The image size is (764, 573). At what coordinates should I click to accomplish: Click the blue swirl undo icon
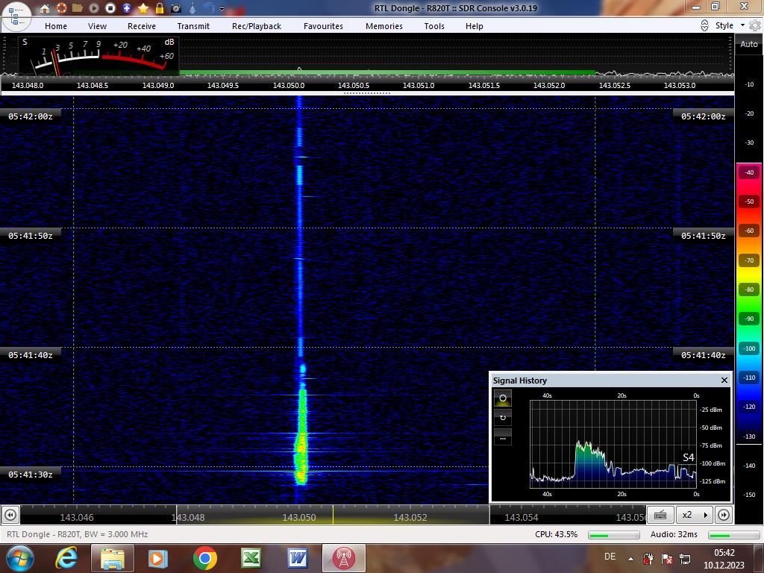(209, 8)
